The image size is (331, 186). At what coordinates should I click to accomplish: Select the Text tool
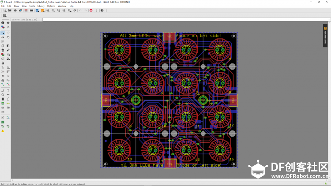(8, 90)
